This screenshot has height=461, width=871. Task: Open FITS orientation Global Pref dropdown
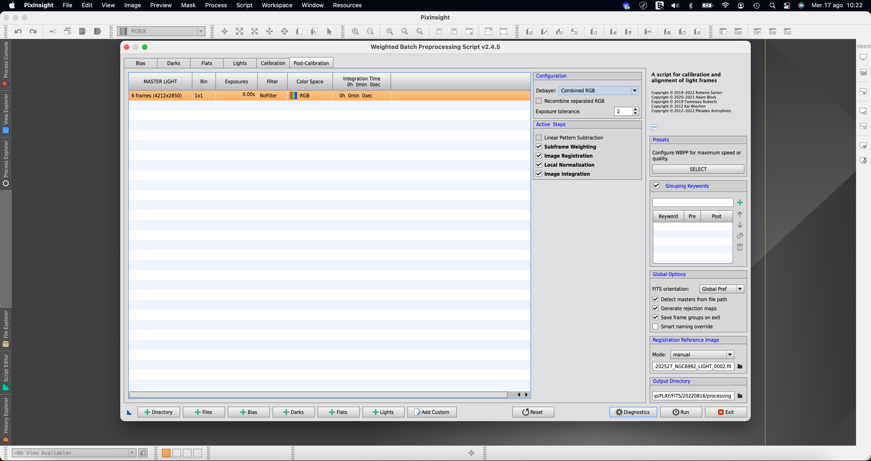click(722, 289)
